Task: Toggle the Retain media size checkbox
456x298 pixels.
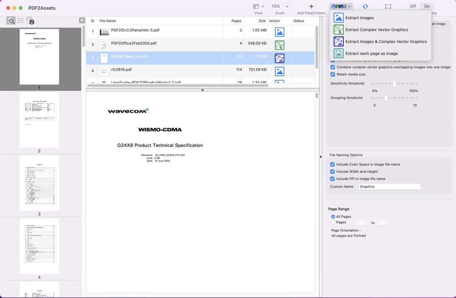Action: tap(333, 74)
